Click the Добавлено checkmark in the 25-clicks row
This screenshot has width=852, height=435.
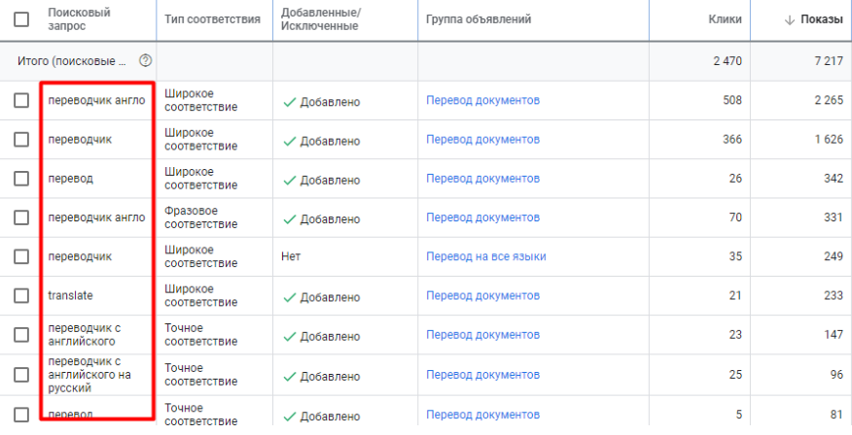pyautogui.click(x=289, y=375)
